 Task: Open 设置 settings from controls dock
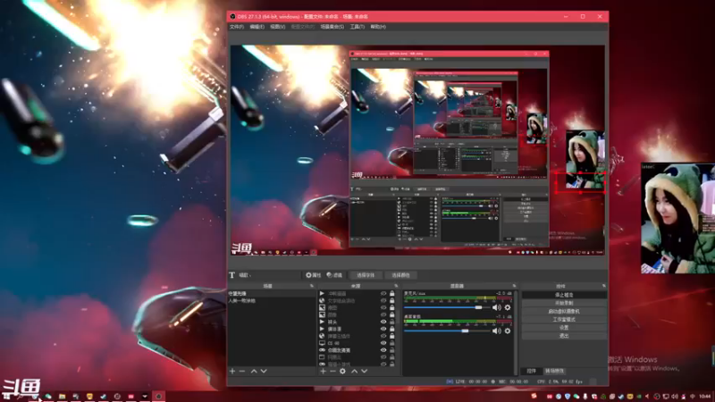(564, 328)
